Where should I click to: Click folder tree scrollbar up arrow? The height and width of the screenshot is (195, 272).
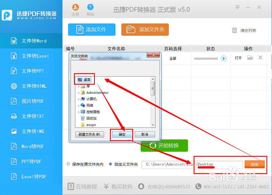[153, 79]
